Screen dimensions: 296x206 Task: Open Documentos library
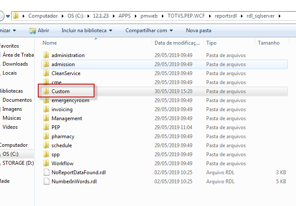[17, 100]
